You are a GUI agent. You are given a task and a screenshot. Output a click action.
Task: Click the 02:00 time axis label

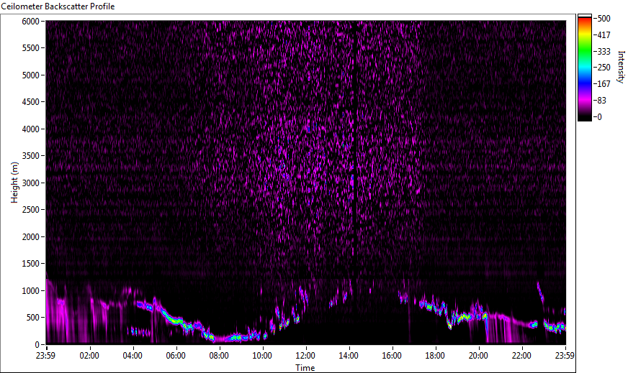[89, 356]
